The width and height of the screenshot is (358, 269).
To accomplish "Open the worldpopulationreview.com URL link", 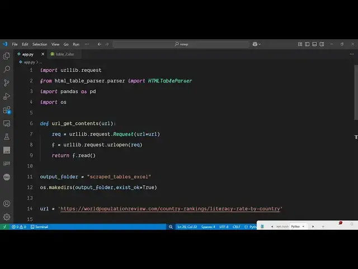I will click(170, 208).
